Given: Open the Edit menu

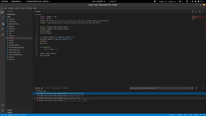Looking at the screenshot, I should pyautogui.click(x=5, y=8).
